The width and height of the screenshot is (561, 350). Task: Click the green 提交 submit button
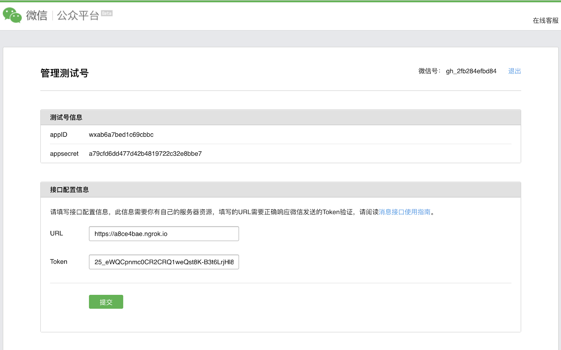pyautogui.click(x=106, y=302)
